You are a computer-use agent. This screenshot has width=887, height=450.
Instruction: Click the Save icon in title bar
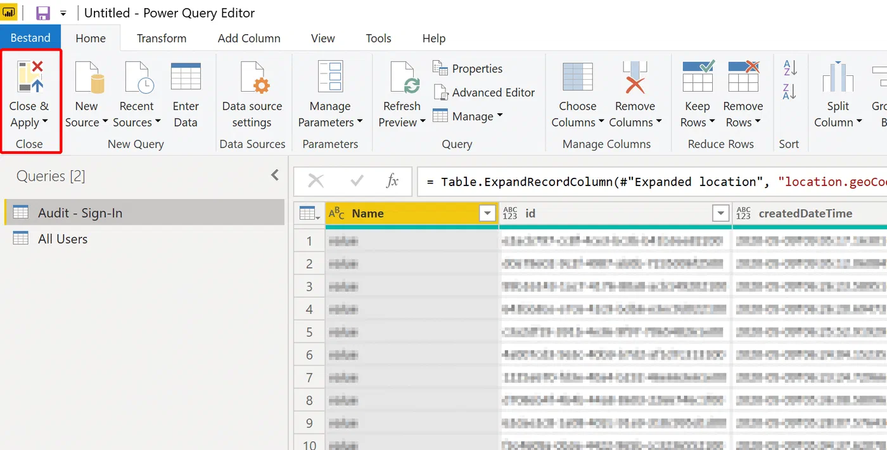coord(43,13)
